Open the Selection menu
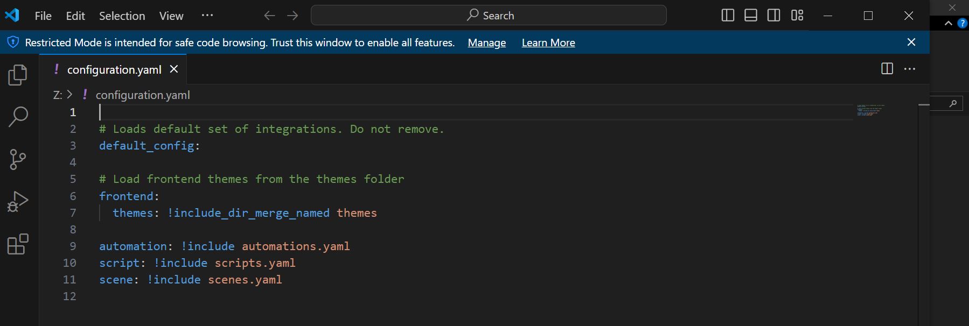 pos(122,16)
